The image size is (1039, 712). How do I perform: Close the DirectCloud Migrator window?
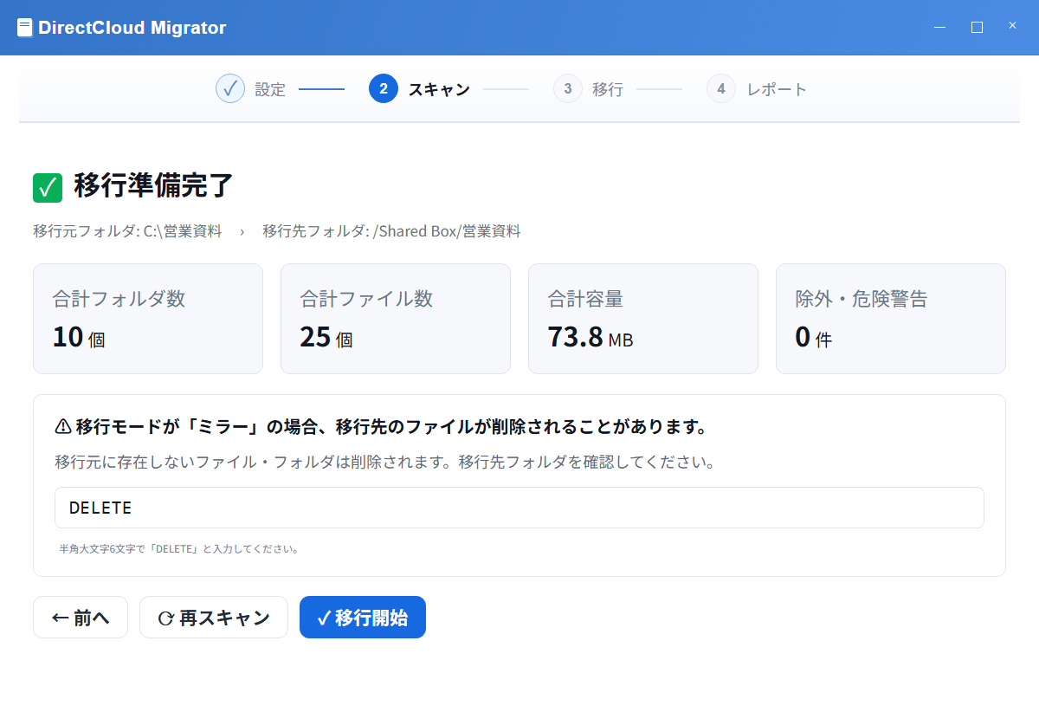1012,26
